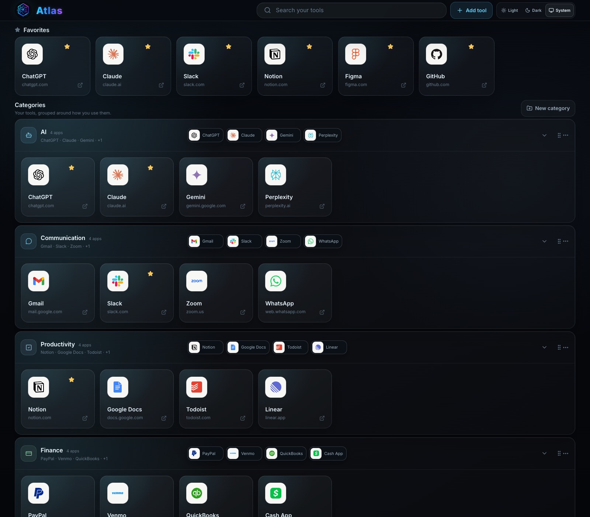
Task: Collapse the AI category chevron
Action: [x=544, y=135]
